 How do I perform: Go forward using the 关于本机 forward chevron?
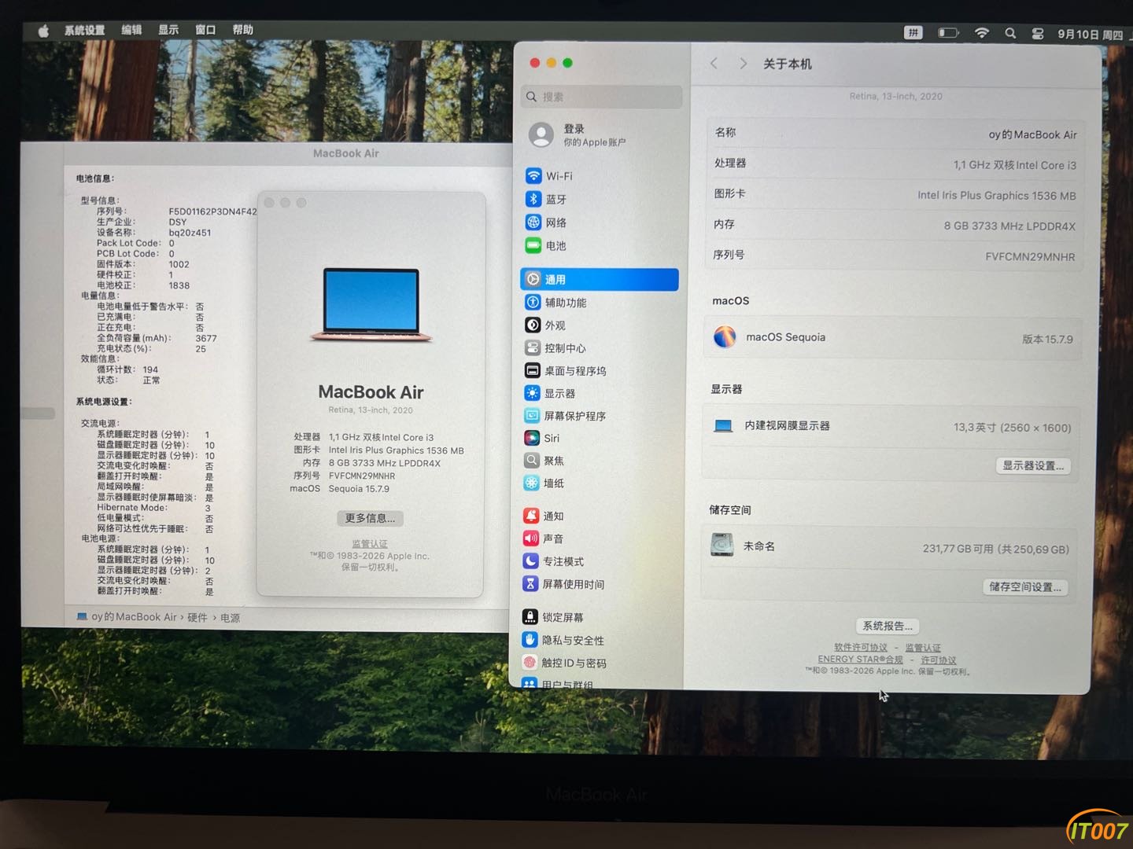743,64
